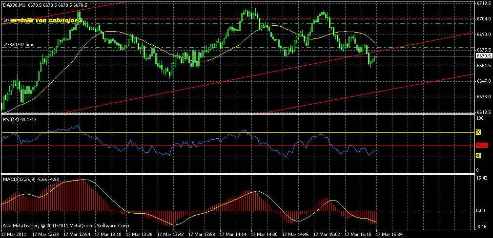The image size is (493, 238).
Task: Click the 6647.0 price axis label
Action: point(484,81)
